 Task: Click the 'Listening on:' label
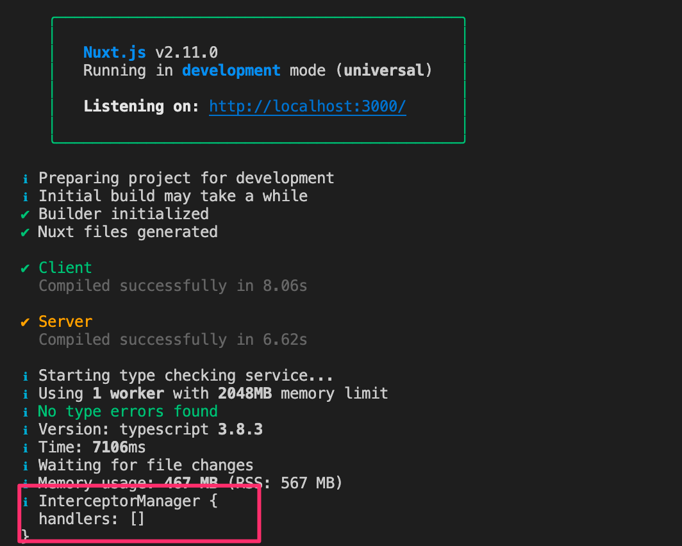(141, 106)
